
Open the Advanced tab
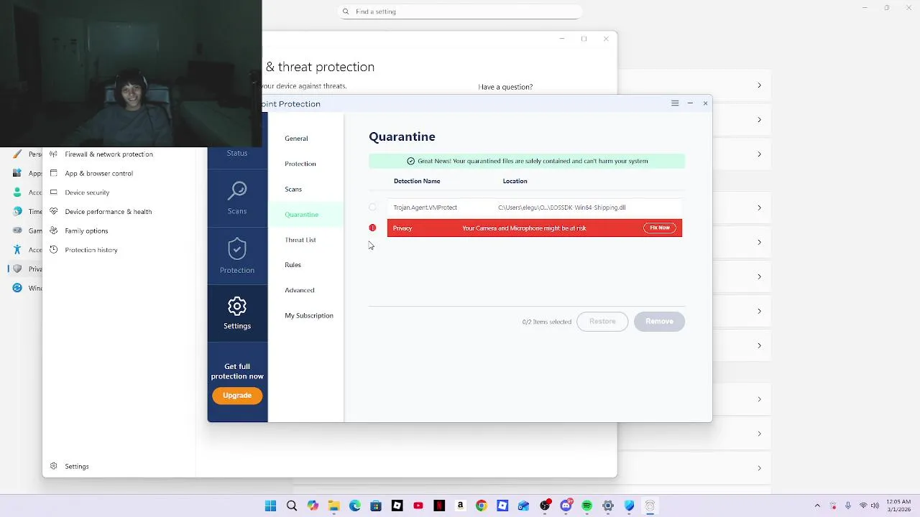tap(300, 290)
